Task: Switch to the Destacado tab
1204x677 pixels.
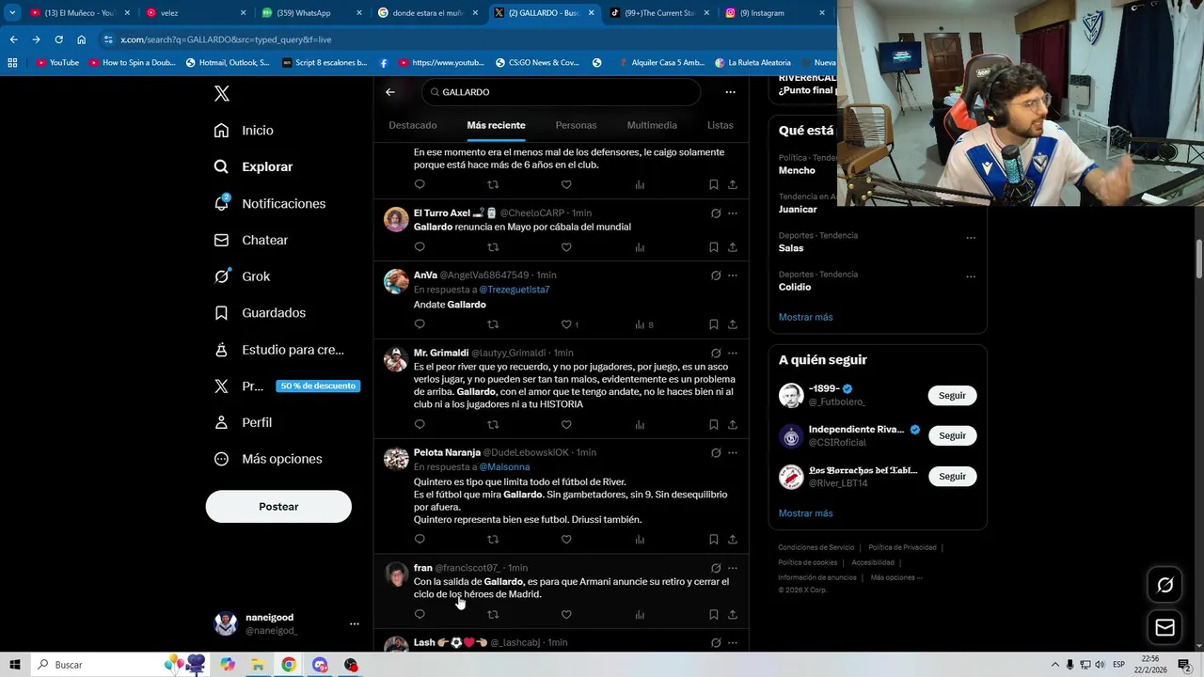Action: coord(413,125)
